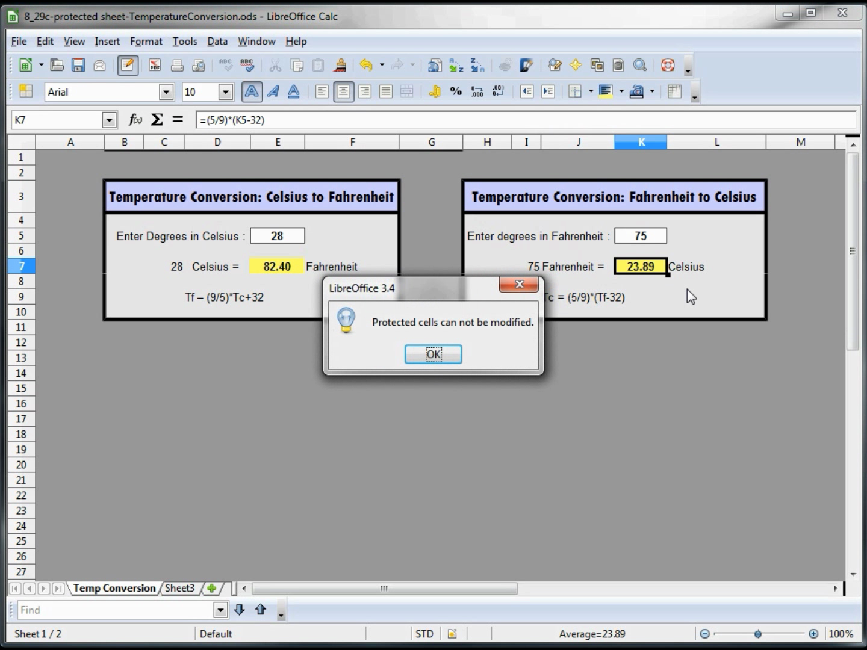Expand the Background Color dropdown arrow
The image size is (867, 650).
pyautogui.click(x=621, y=91)
